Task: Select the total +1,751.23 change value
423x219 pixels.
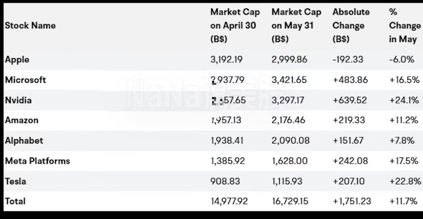Action: pyautogui.click(x=352, y=201)
